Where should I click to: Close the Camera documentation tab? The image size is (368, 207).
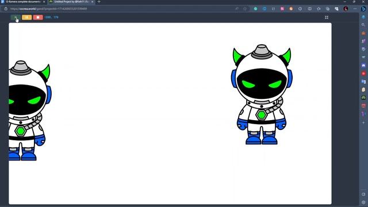(44, 2)
